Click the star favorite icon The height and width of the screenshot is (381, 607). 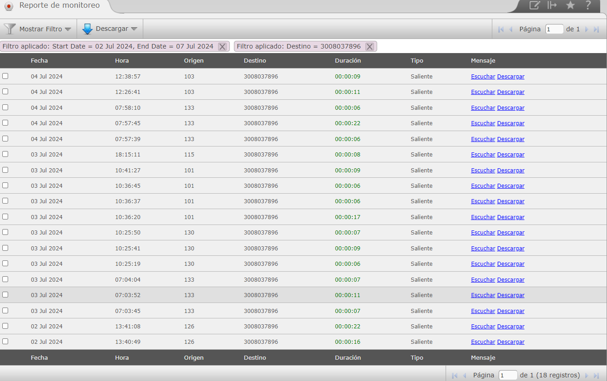(570, 5)
